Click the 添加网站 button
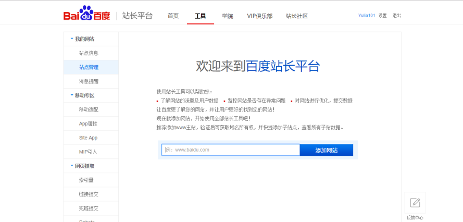 coord(326,150)
